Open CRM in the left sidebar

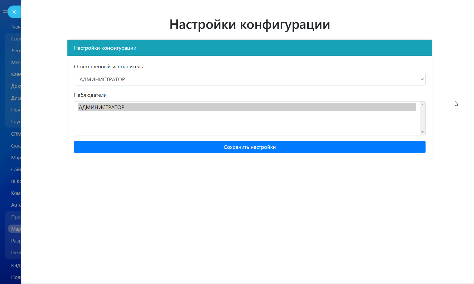(16, 134)
